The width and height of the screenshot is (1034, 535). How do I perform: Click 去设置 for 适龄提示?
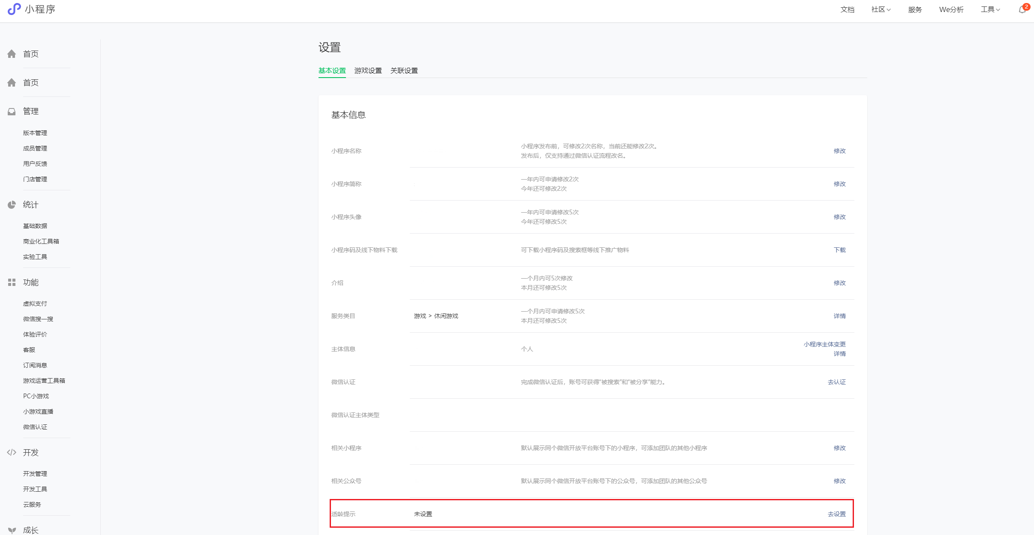[x=836, y=514]
